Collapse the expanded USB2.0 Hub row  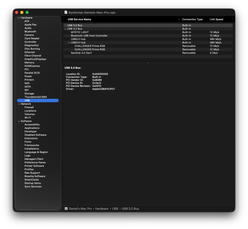coord(69,43)
